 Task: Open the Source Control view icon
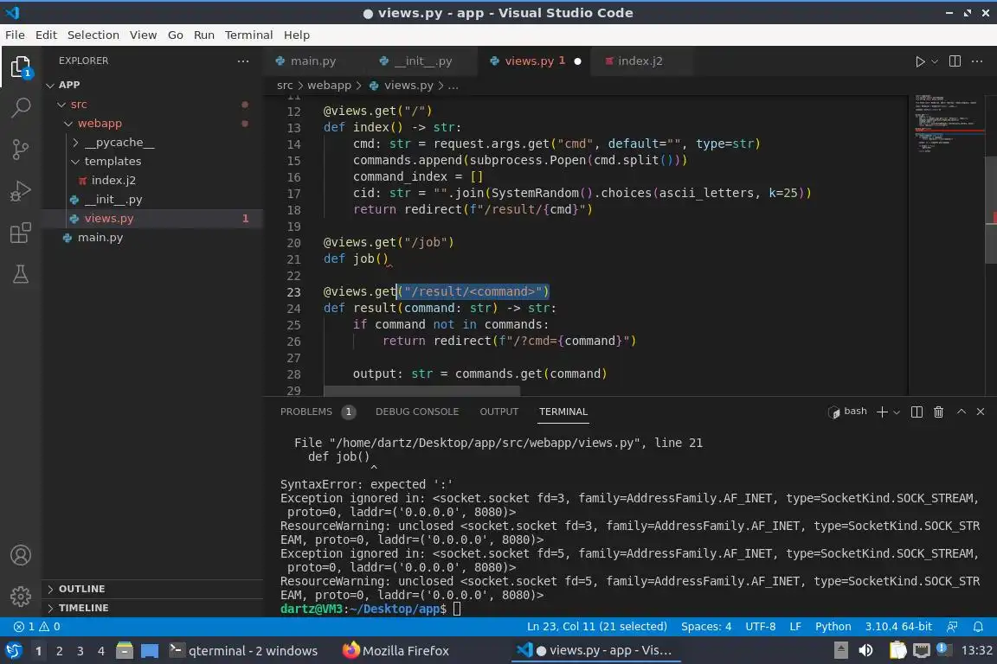[x=21, y=150]
